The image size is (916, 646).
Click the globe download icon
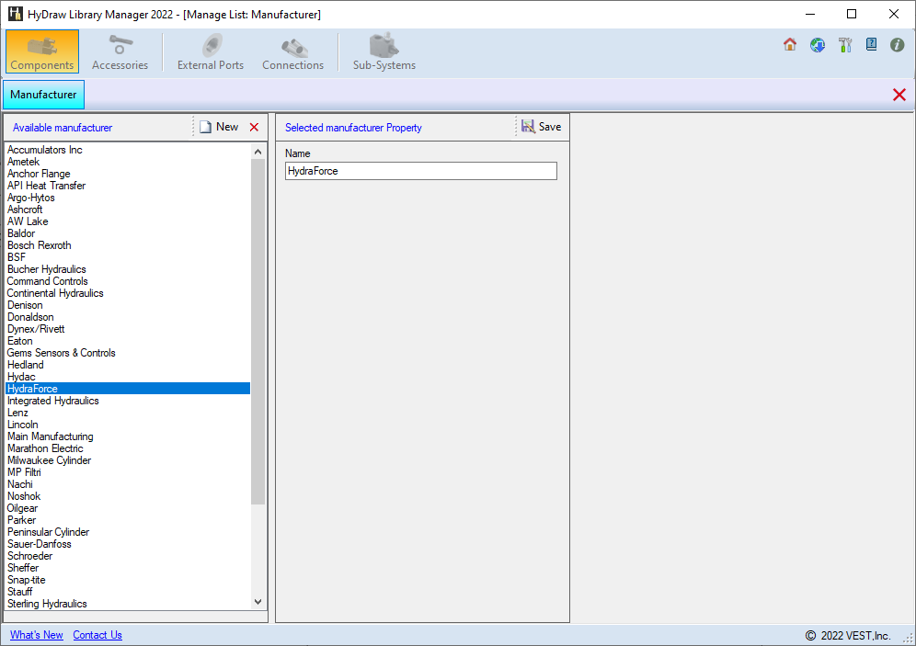point(818,44)
